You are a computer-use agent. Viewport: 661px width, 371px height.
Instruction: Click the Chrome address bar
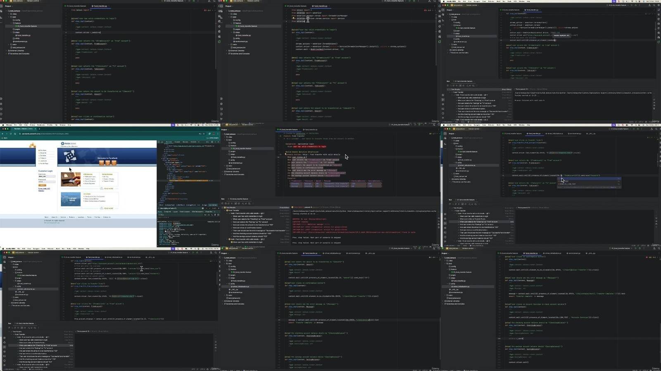coord(112,134)
